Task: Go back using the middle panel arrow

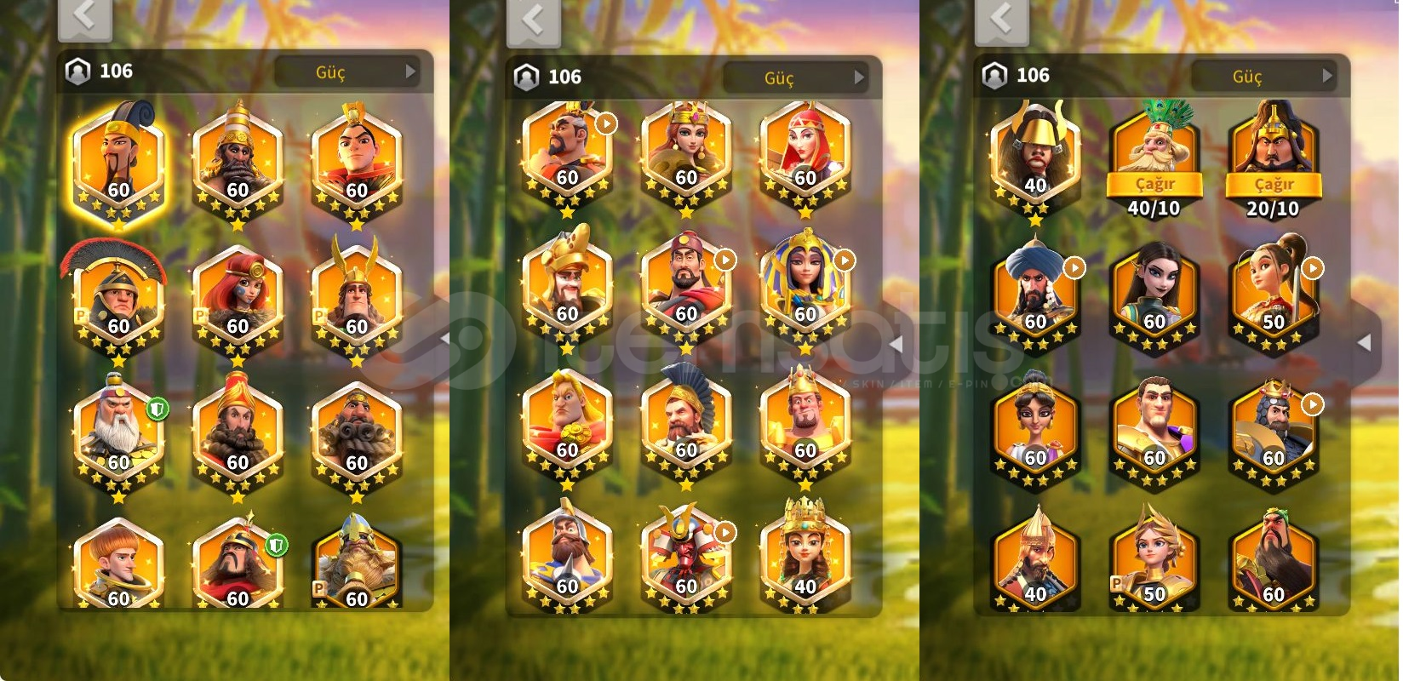Action: 534,20
